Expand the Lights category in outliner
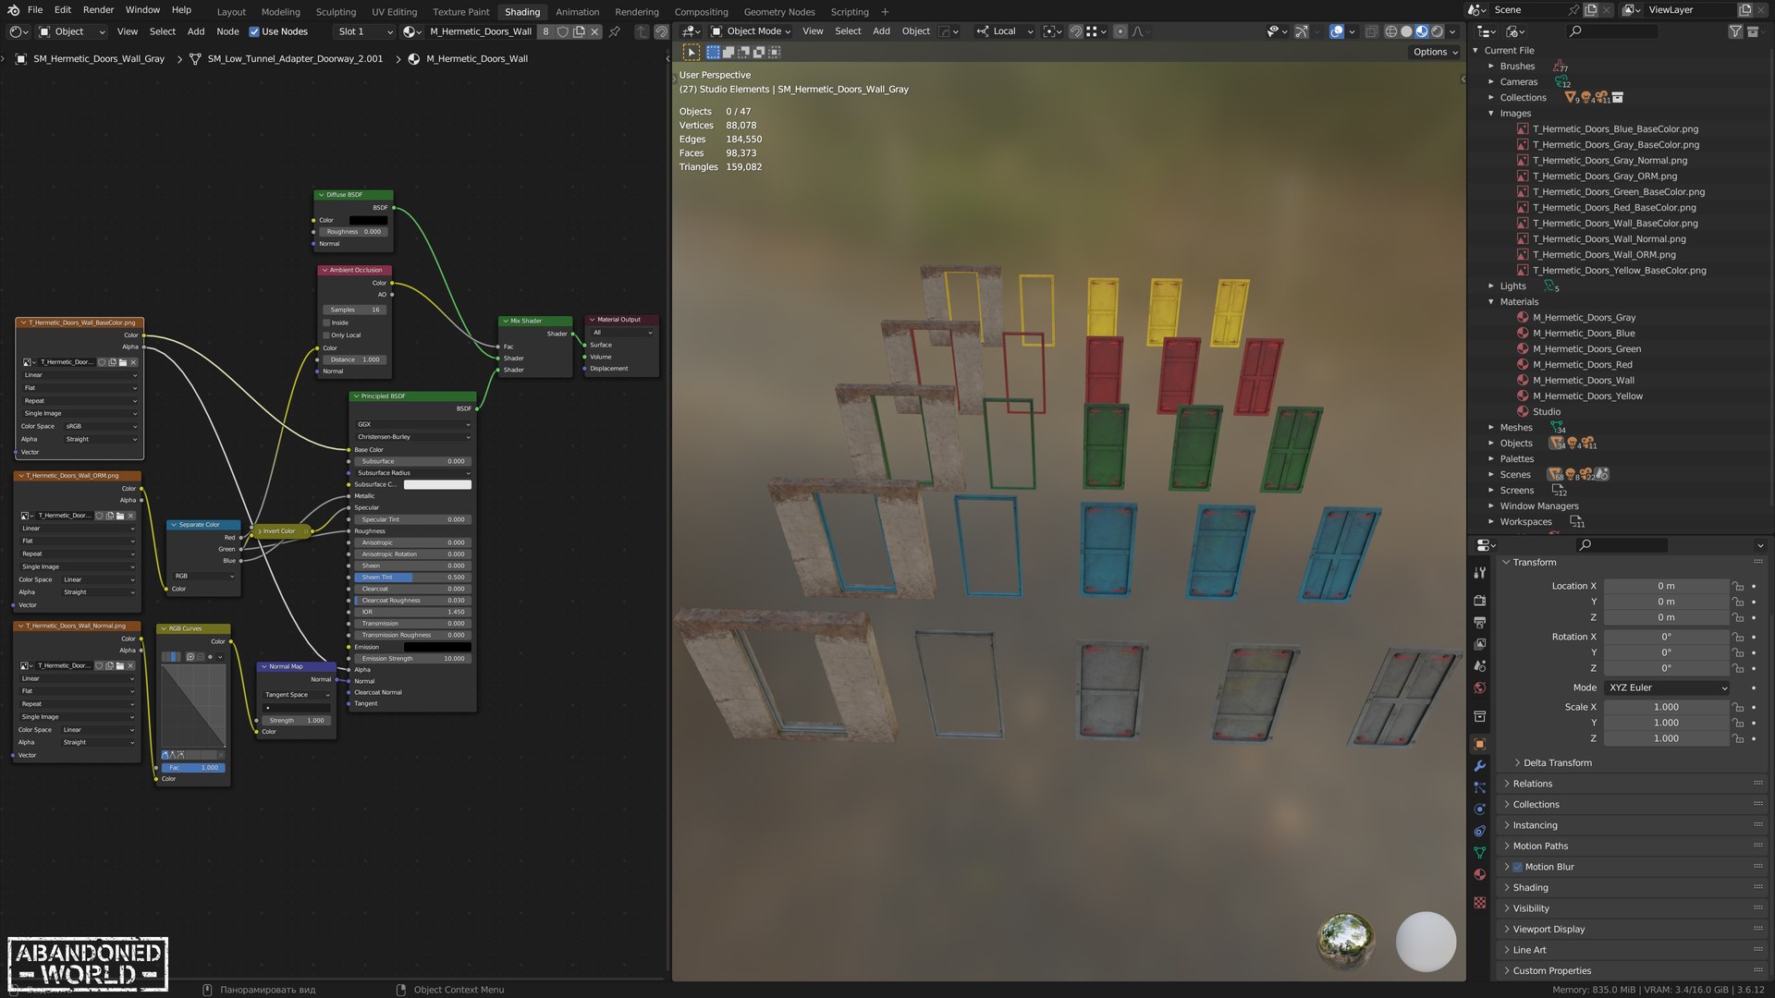Image resolution: width=1775 pixels, height=998 pixels. click(x=1491, y=286)
